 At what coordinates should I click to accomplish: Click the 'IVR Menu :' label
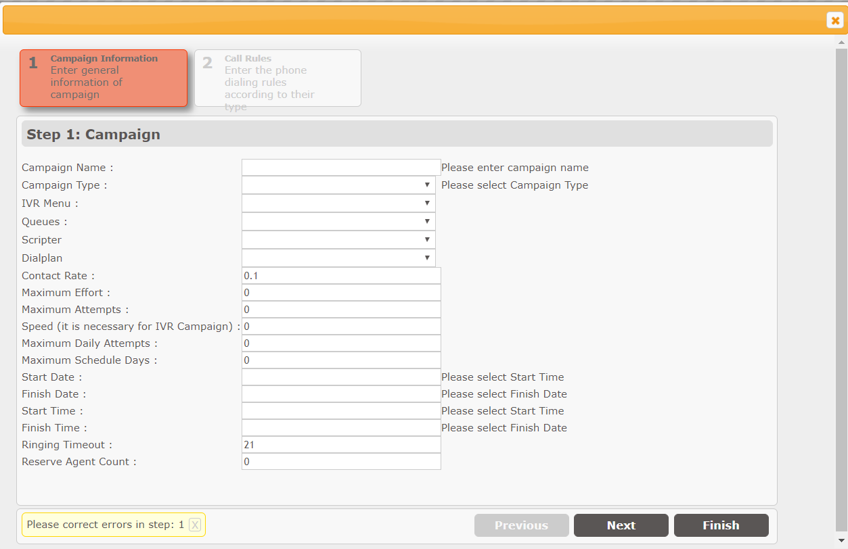[x=50, y=204]
